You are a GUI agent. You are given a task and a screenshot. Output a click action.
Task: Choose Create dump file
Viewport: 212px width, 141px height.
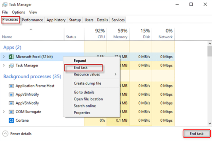click(x=92, y=83)
